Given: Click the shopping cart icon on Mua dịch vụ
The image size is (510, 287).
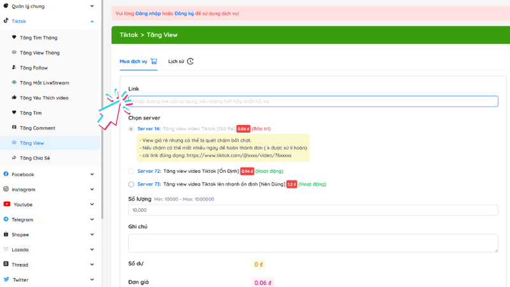Looking at the screenshot, I should 154,61.
